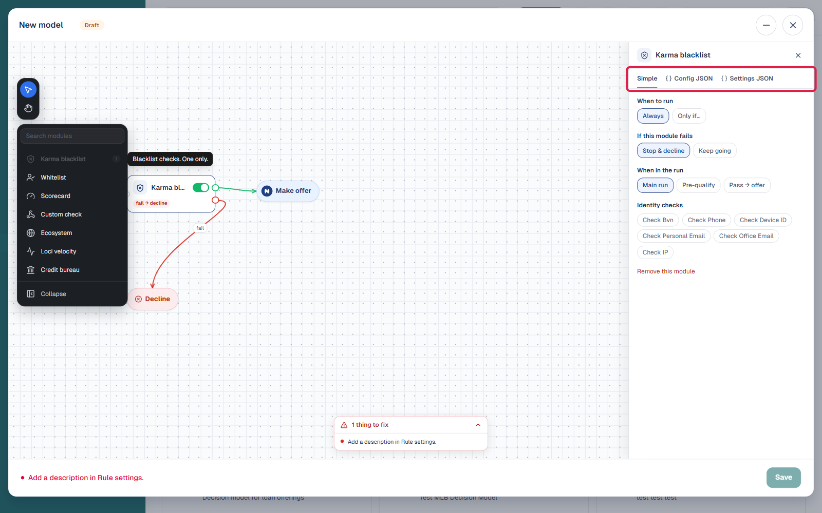Screen dimensions: 822x513
Task: Click the Search modules field
Action: [x=72, y=136]
